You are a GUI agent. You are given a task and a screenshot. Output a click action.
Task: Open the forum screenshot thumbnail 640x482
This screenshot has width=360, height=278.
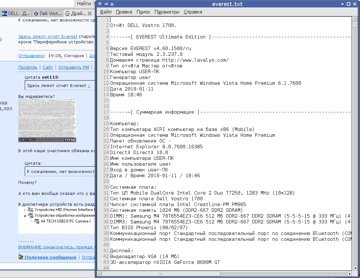click(47, 120)
